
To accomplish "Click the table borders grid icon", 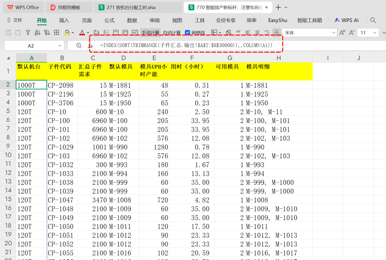I will [x=57, y=33].
